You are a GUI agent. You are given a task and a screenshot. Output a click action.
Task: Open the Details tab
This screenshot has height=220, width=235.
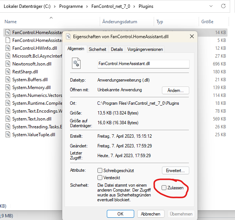click(117, 49)
